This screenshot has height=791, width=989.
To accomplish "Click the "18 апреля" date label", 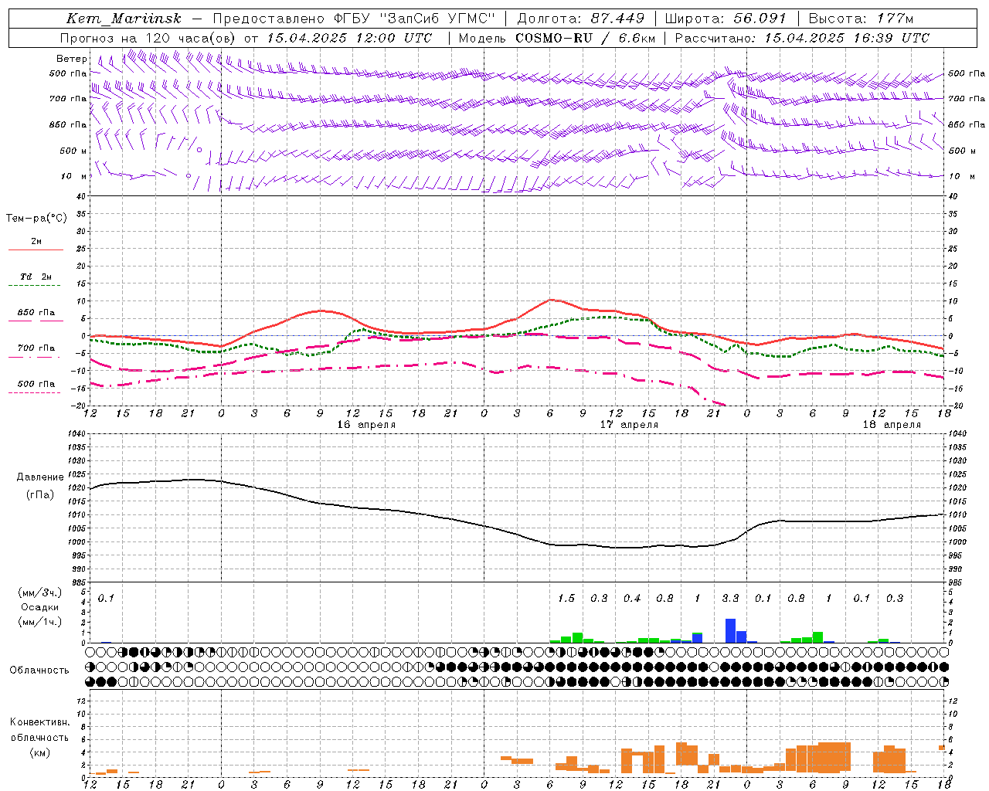I will point(892,425).
